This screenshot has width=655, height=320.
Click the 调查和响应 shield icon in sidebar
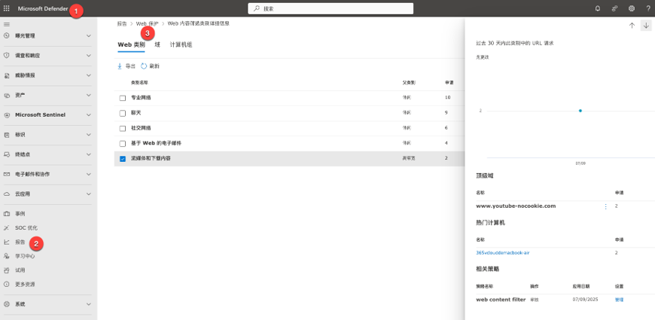[x=7, y=56]
